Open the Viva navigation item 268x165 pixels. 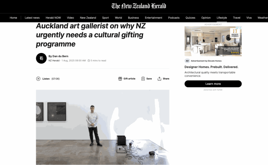click(x=249, y=18)
